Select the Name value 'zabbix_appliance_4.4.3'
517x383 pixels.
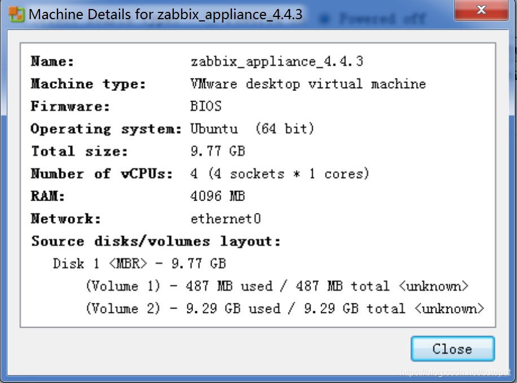[x=277, y=62]
